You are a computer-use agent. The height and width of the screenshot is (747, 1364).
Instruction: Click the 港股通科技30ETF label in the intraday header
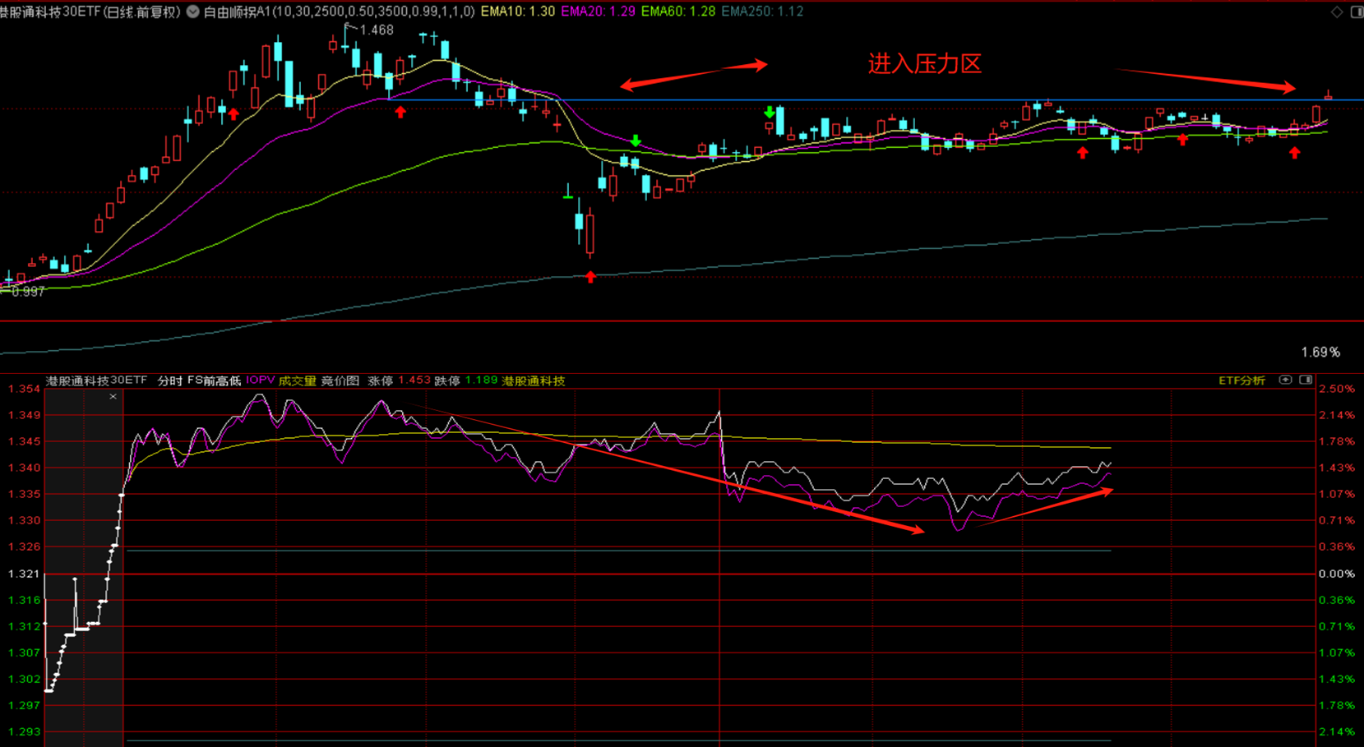click(x=96, y=380)
